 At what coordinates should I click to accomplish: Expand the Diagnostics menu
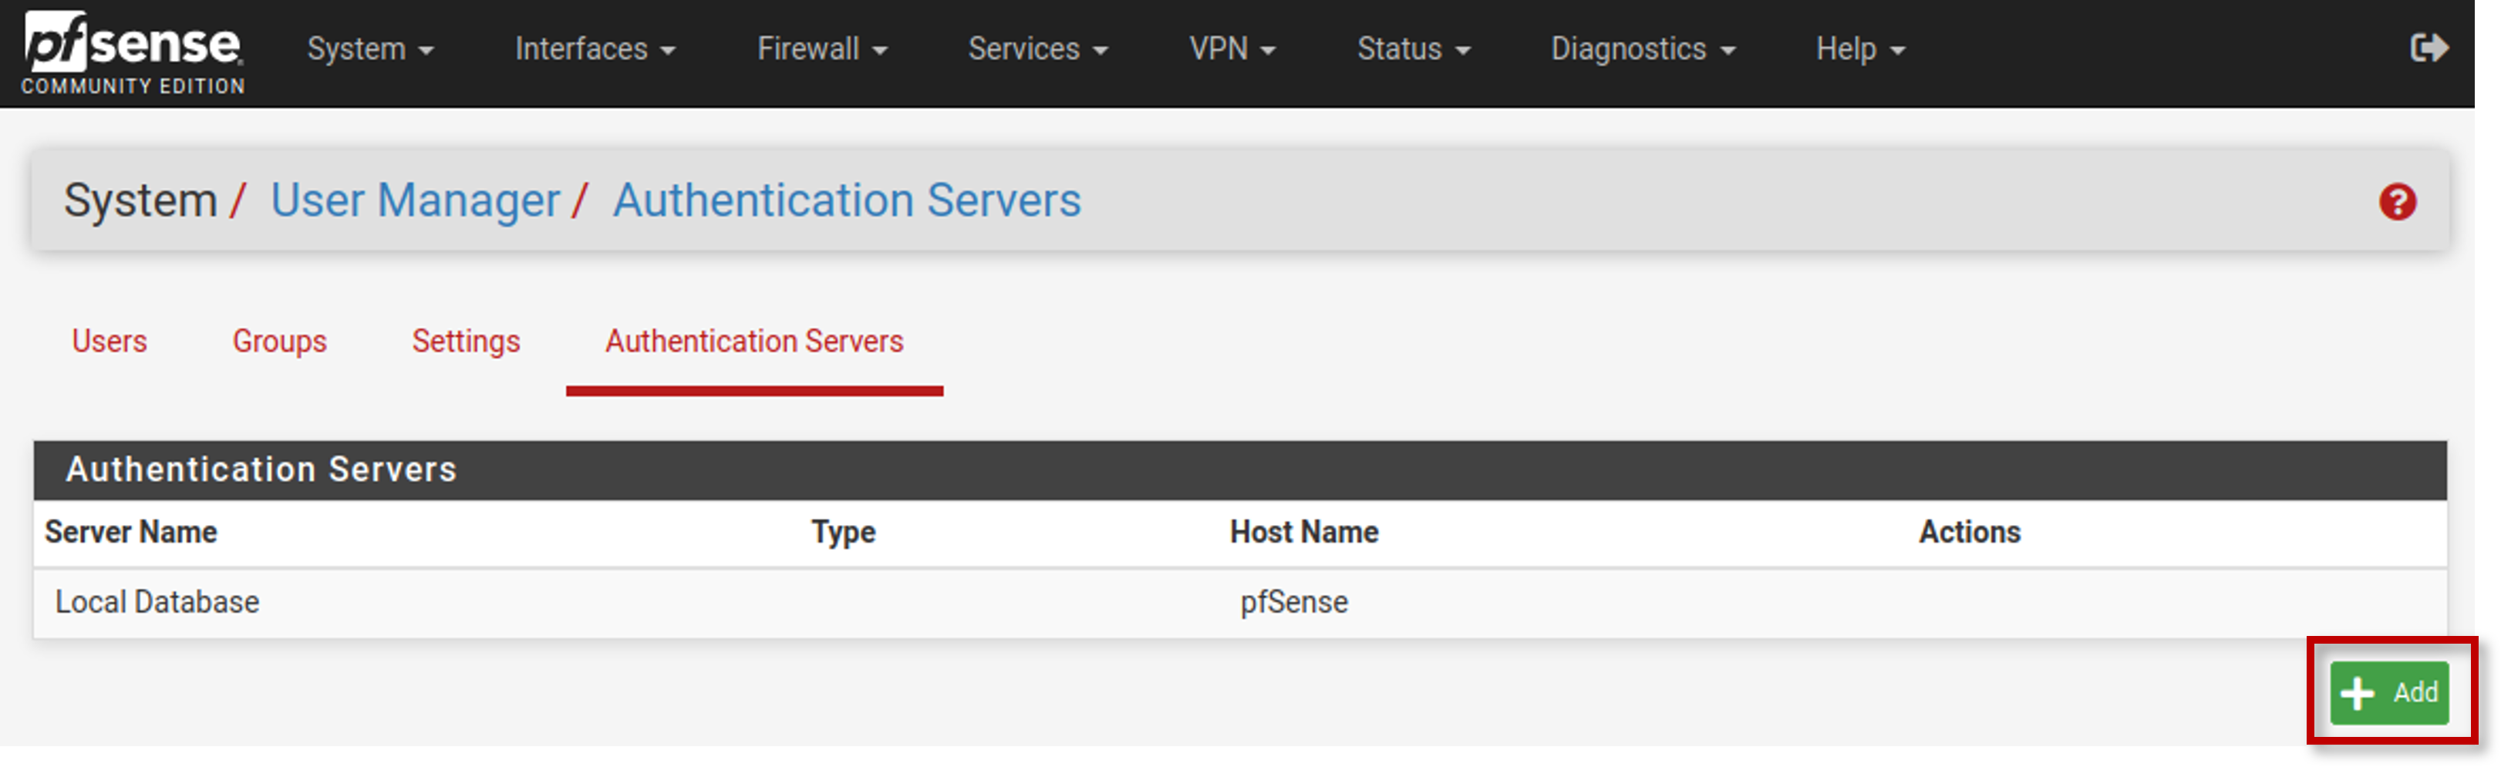coord(1642,49)
